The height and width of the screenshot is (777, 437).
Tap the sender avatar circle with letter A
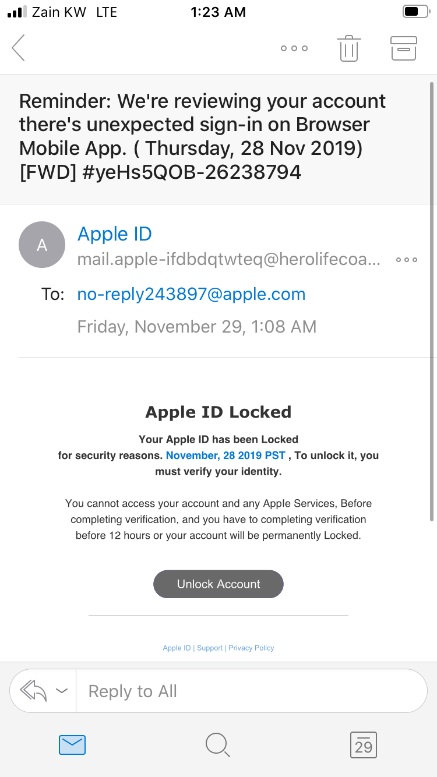pyautogui.click(x=42, y=245)
